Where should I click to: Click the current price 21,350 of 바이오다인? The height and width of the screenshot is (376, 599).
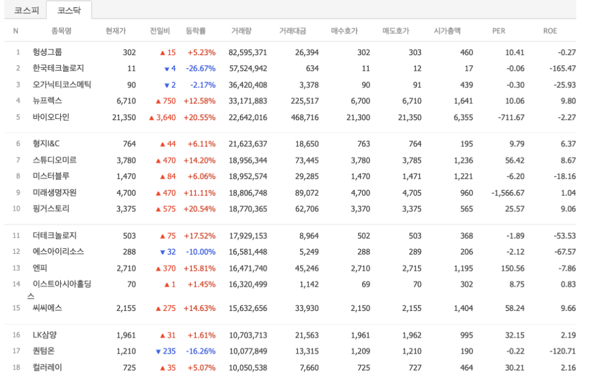tap(124, 118)
